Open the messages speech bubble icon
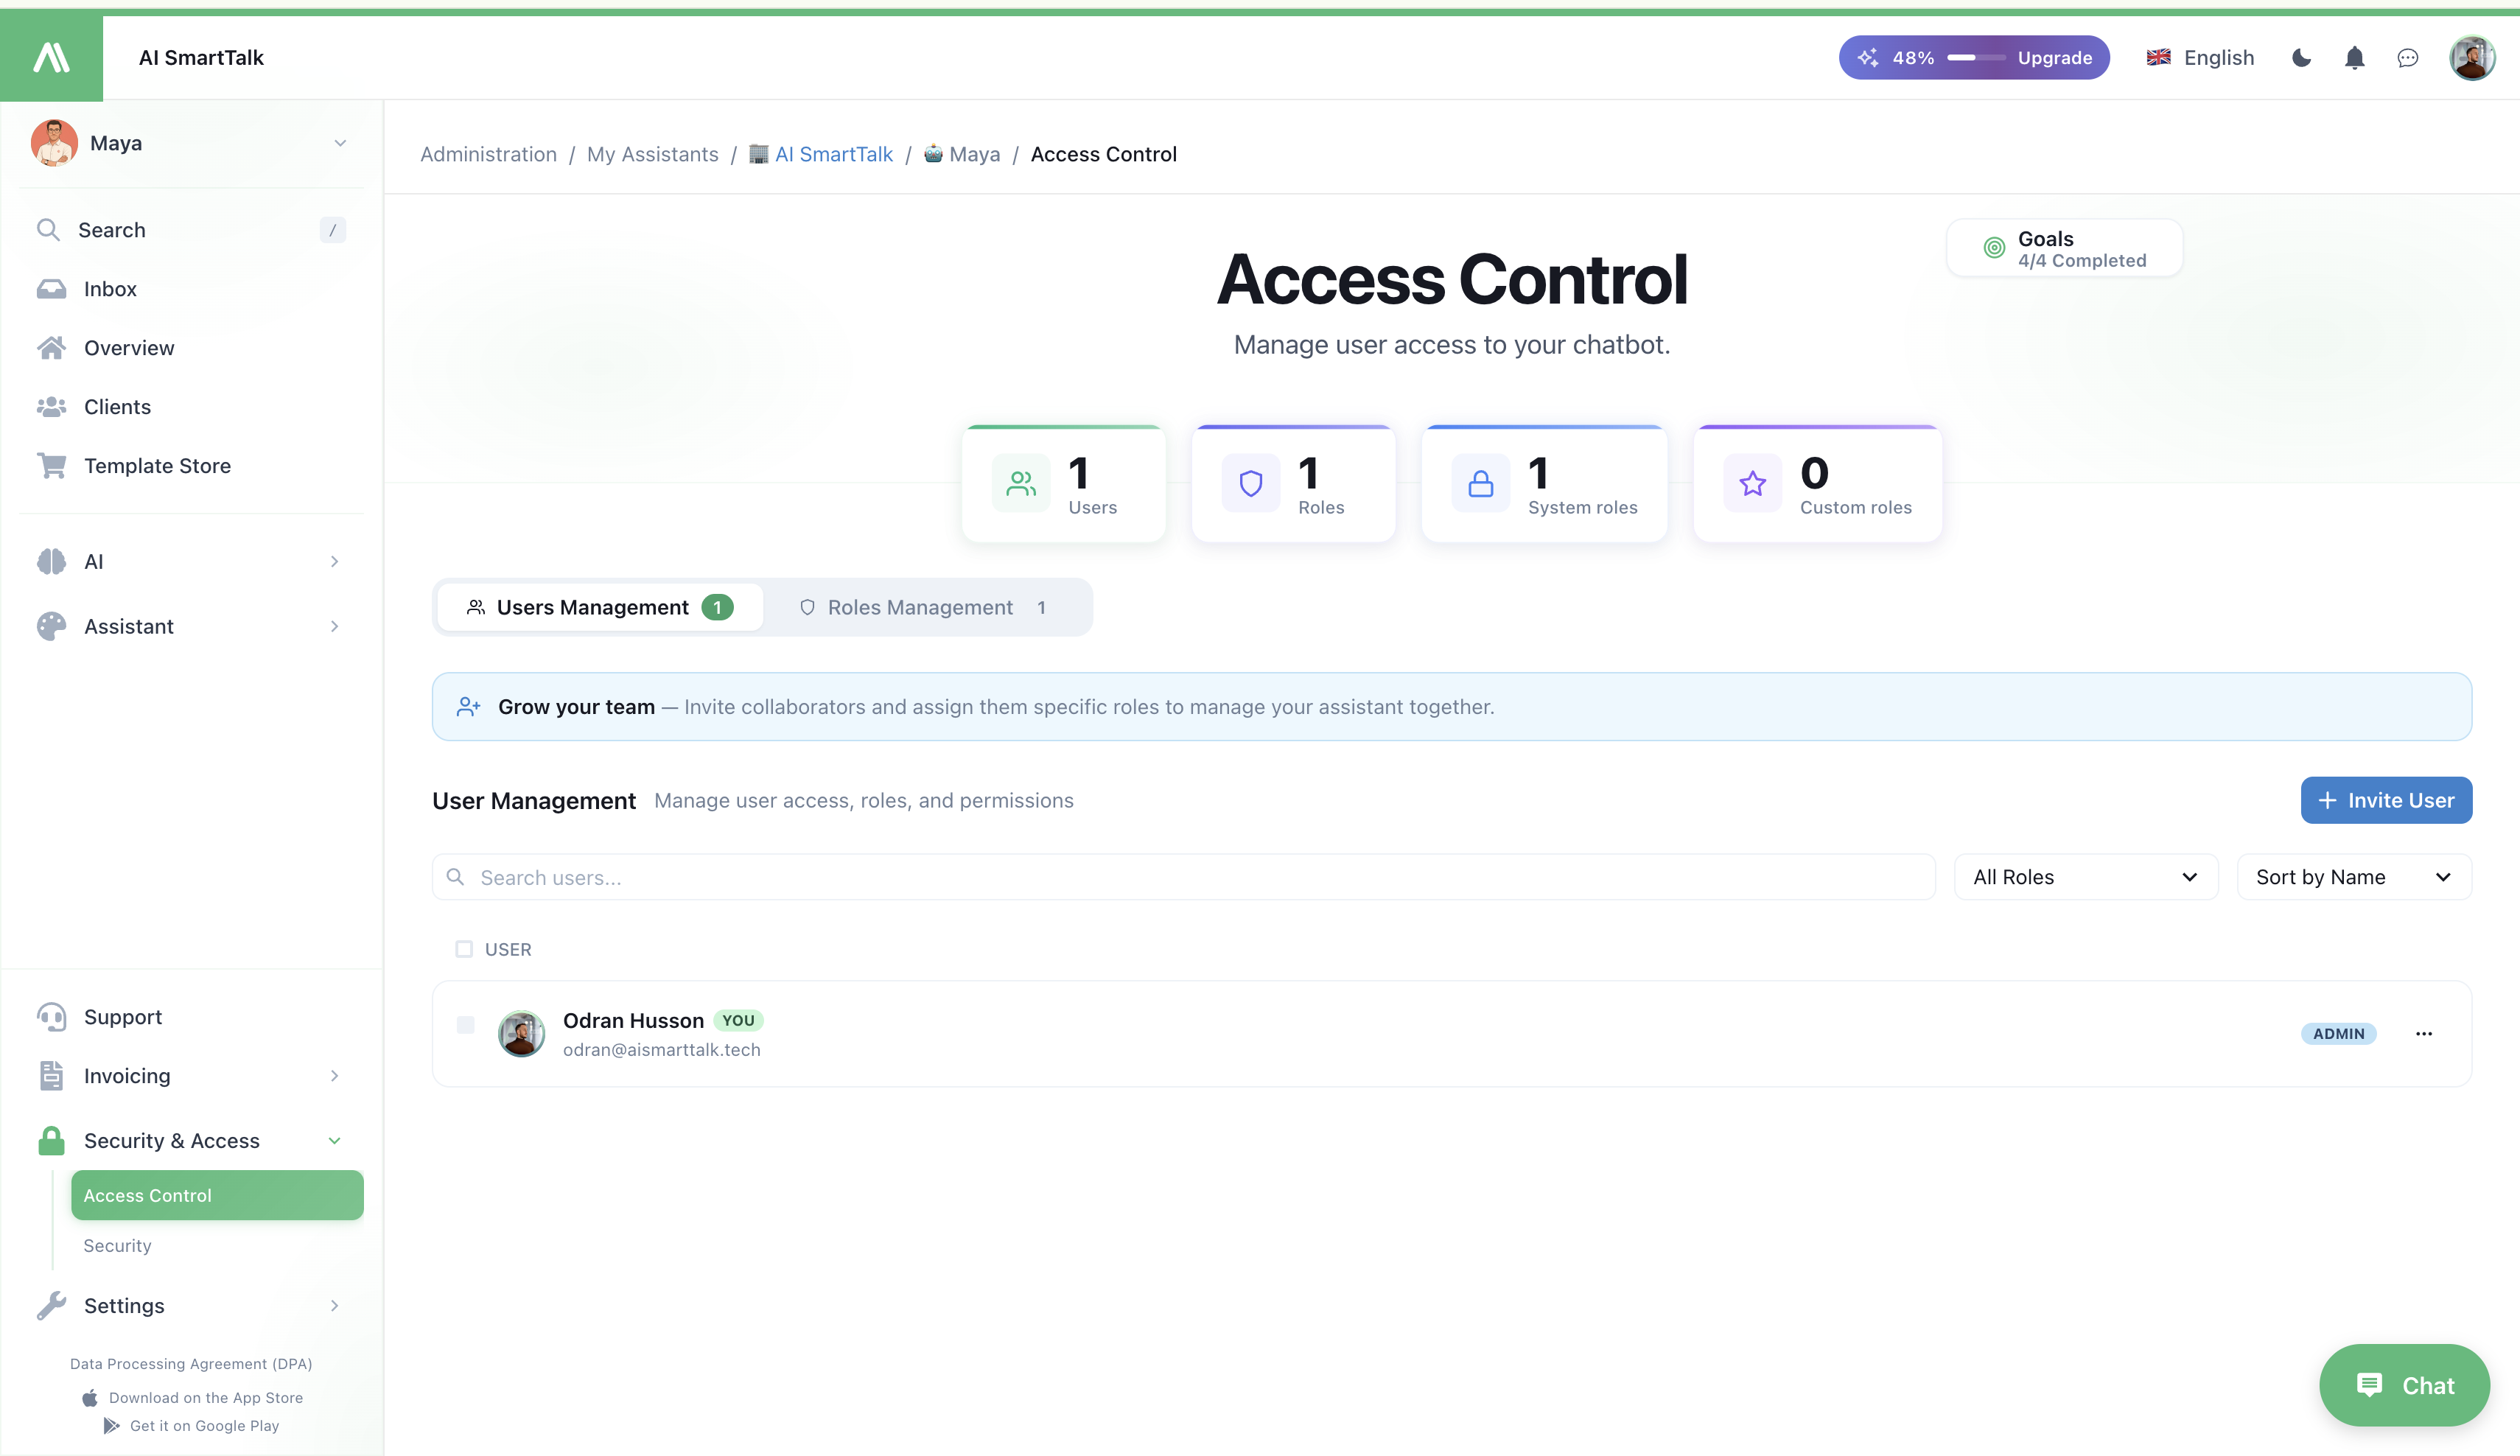 coord(2408,58)
